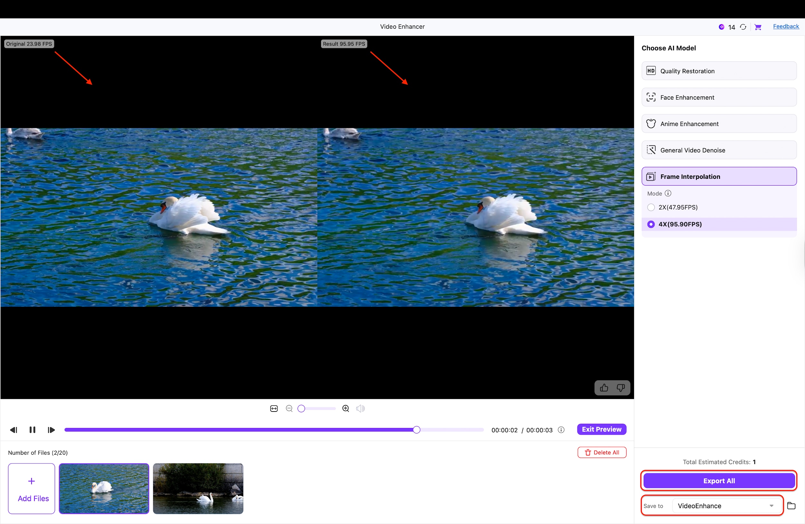Open the Feedback link
The height and width of the screenshot is (524, 805).
coord(786,26)
